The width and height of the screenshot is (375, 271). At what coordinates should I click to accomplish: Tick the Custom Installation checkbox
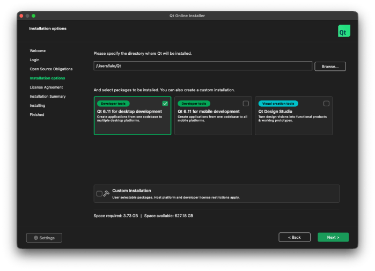99,194
